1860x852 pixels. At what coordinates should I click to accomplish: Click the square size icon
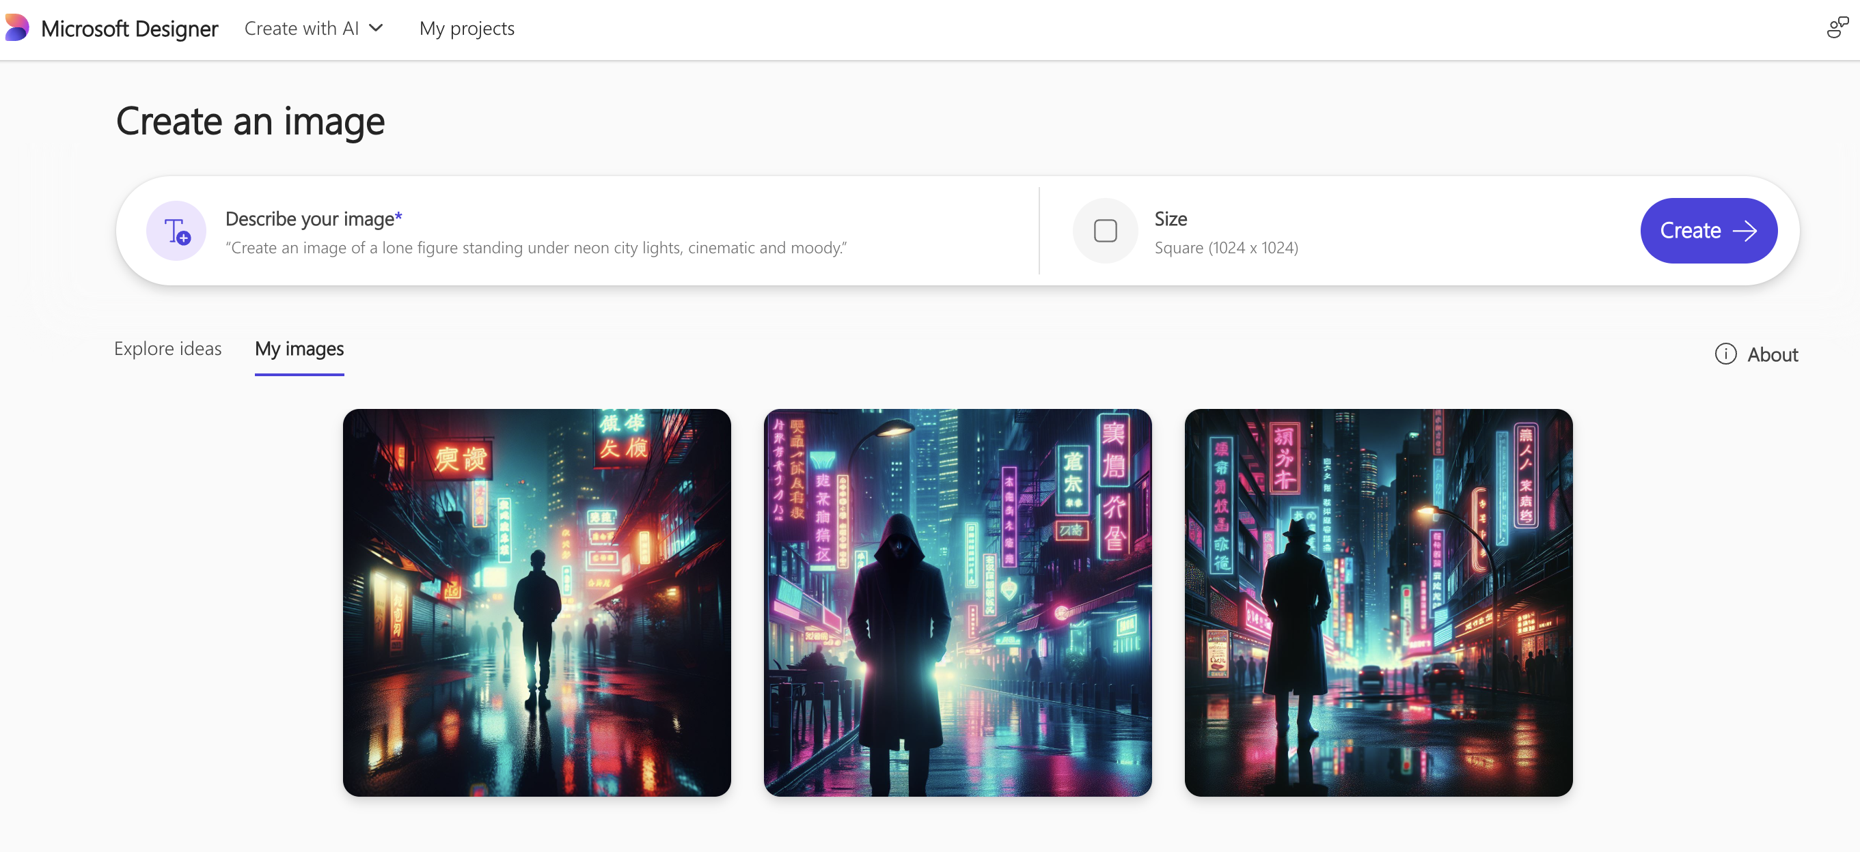tap(1105, 231)
